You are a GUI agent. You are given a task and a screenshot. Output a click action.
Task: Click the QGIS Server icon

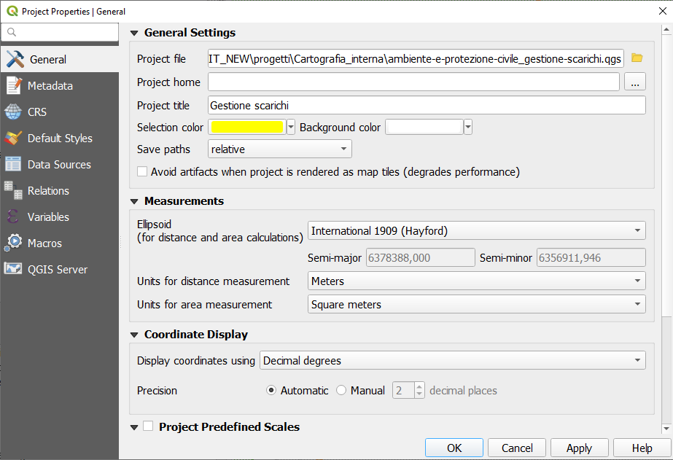13,269
